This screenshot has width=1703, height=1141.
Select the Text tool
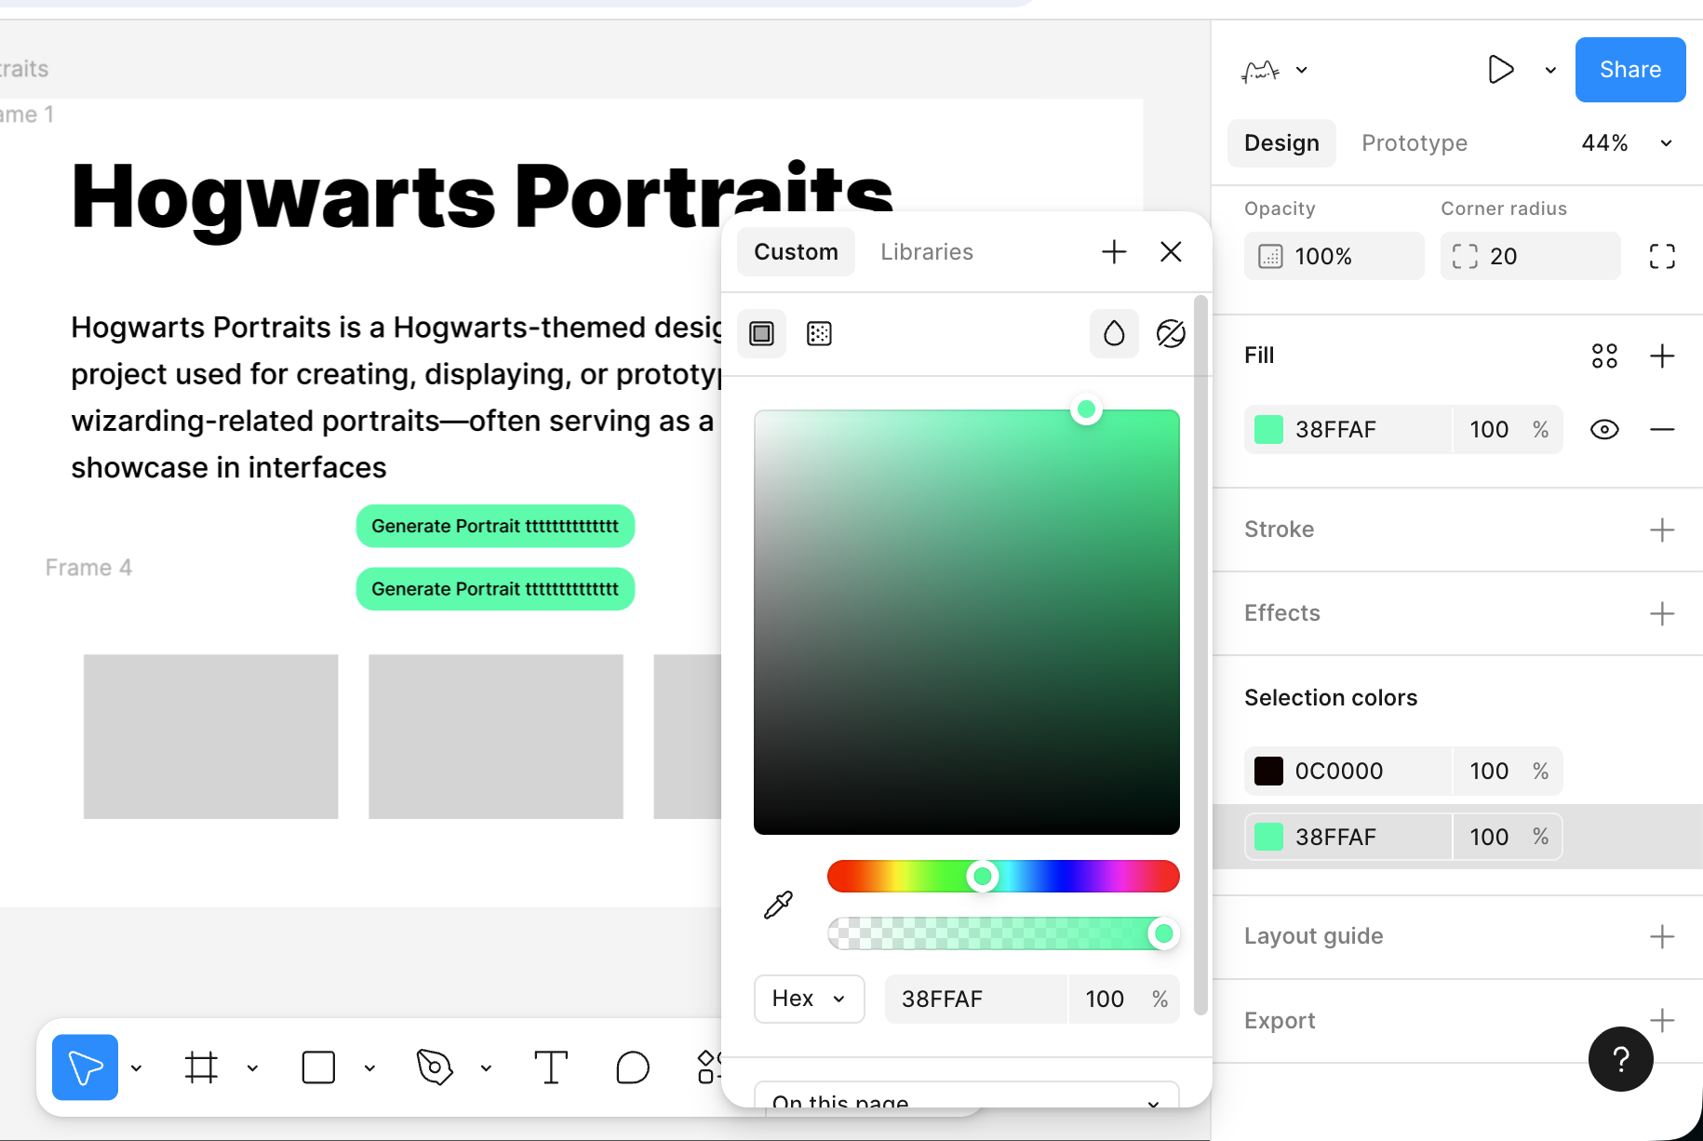coord(550,1067)
